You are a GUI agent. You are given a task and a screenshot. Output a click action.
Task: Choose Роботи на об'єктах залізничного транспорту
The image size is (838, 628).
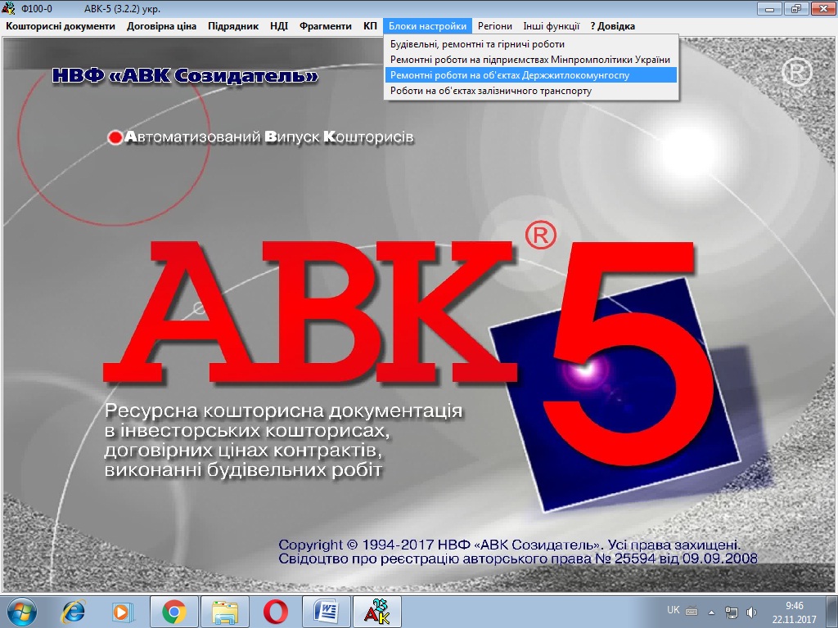tap(531, 91)
